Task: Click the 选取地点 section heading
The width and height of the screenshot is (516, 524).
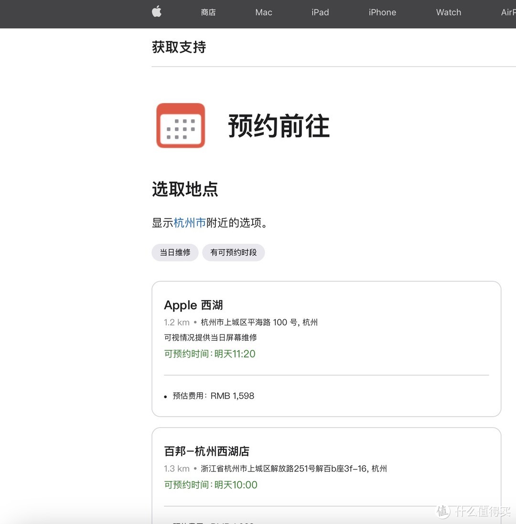Action: tap(185, 189)
